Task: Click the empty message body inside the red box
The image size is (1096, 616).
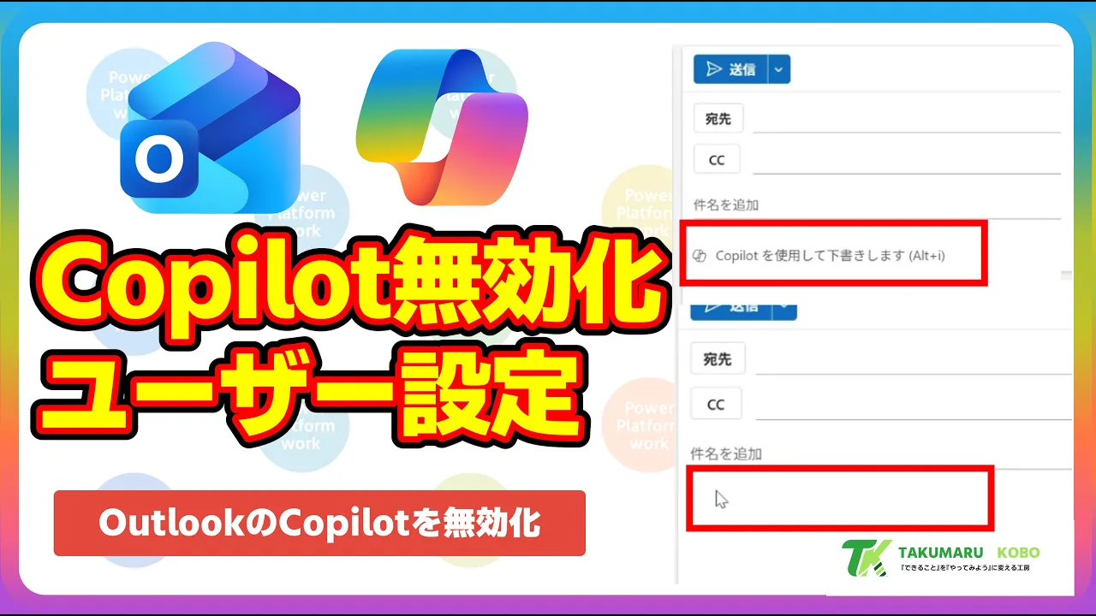Action: click(x=840, y=498)
